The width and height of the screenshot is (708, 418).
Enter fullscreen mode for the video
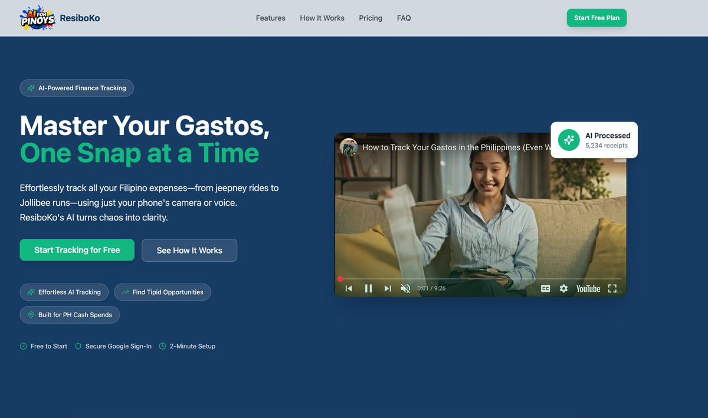point(612,288)
